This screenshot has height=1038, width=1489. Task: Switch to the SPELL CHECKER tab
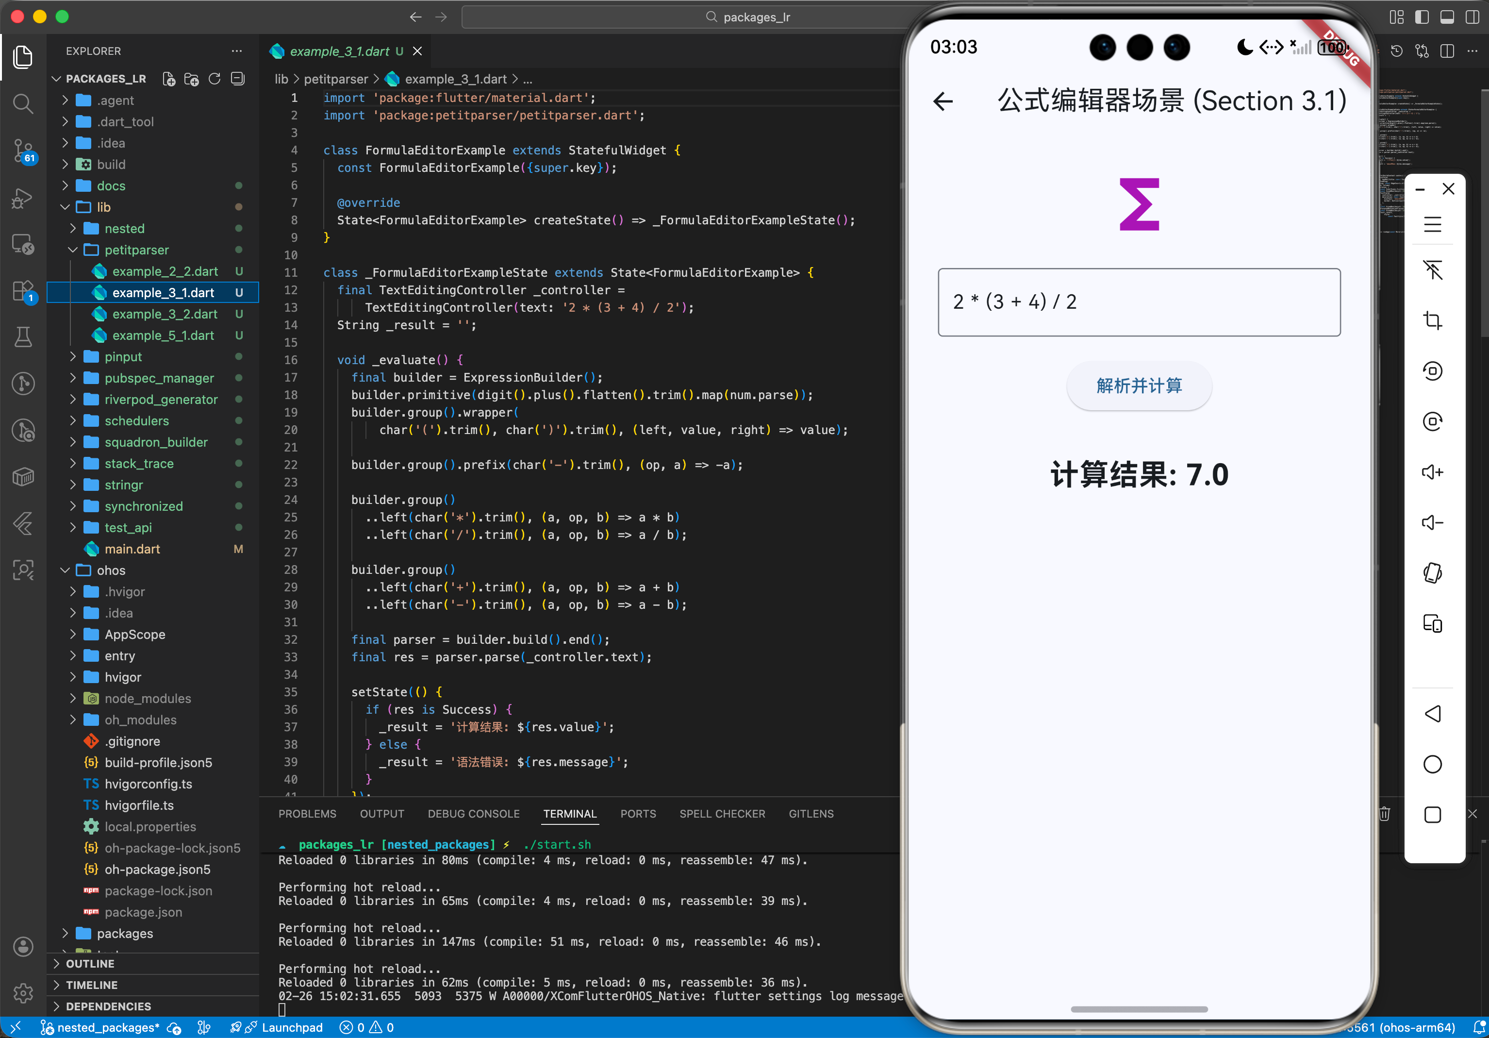pyautogui.click(x=723, y=814)
